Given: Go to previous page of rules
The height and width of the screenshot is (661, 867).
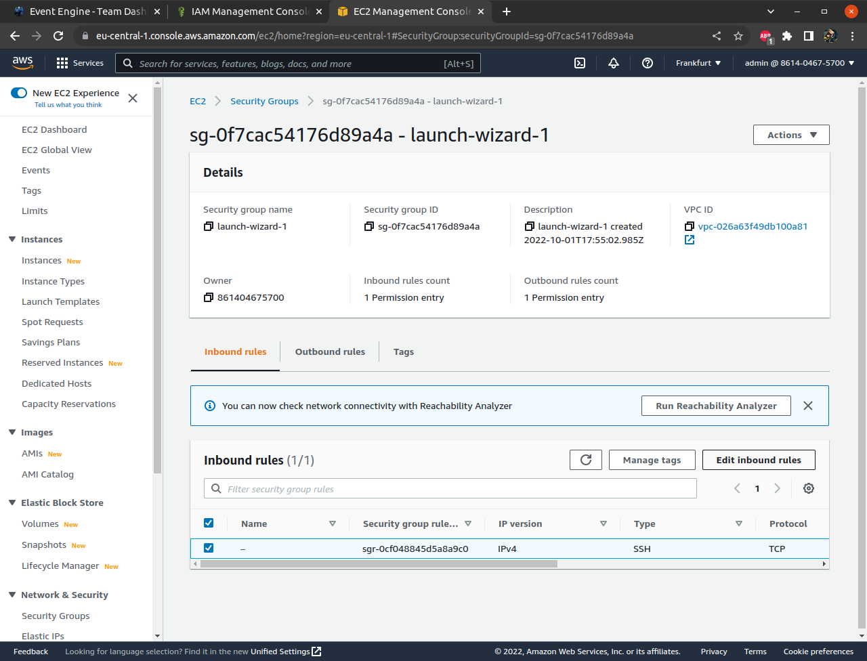Looking at the screenshot, I should 737,488.
